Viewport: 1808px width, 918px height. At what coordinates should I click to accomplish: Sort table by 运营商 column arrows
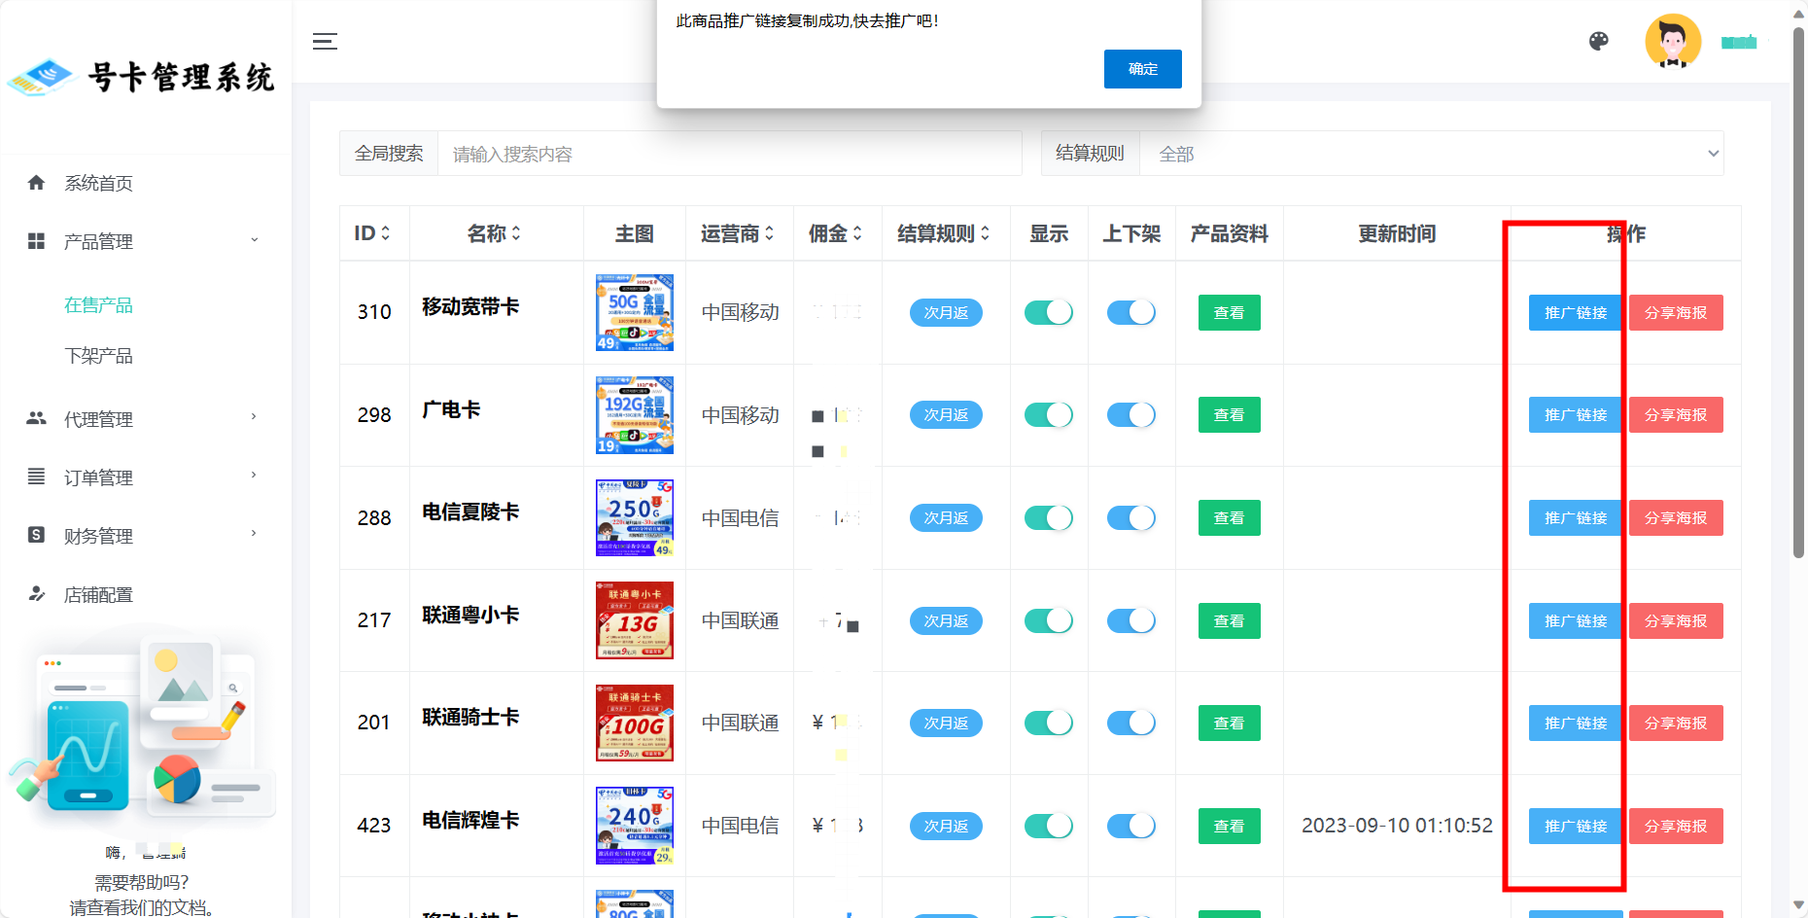(769, 233)
